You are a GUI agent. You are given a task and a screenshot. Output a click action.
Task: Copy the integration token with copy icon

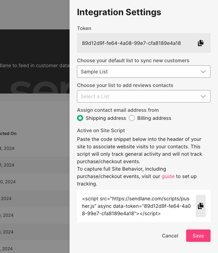click(201, 43)
